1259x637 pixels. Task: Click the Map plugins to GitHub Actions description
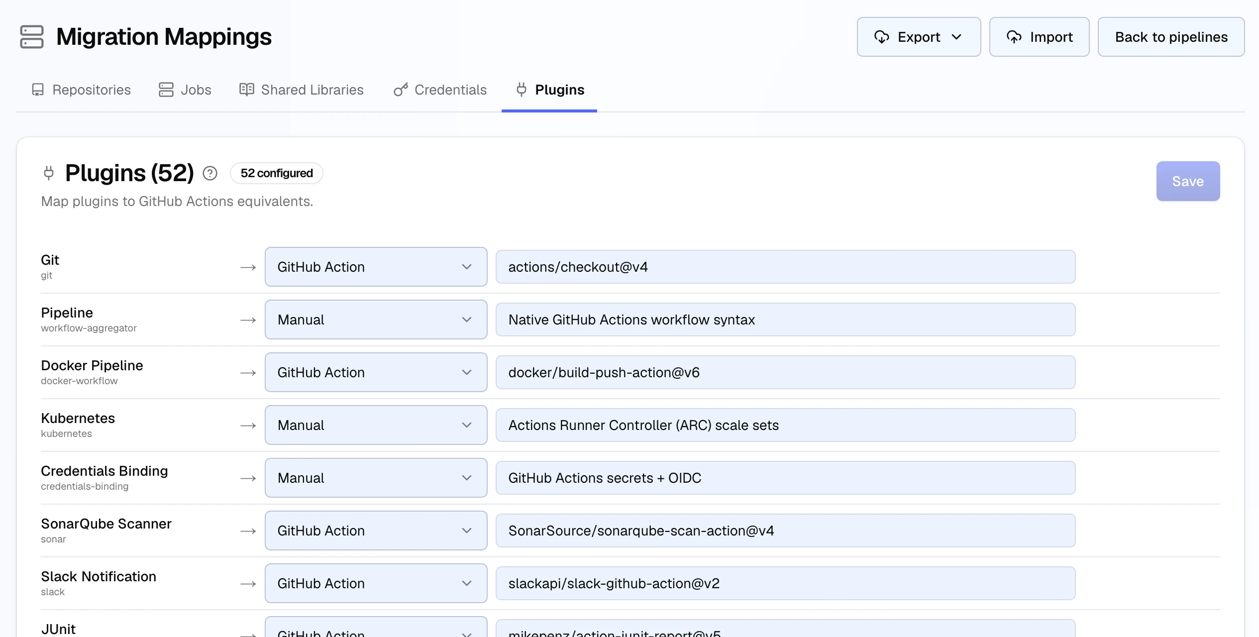click(x=177, y=201)
